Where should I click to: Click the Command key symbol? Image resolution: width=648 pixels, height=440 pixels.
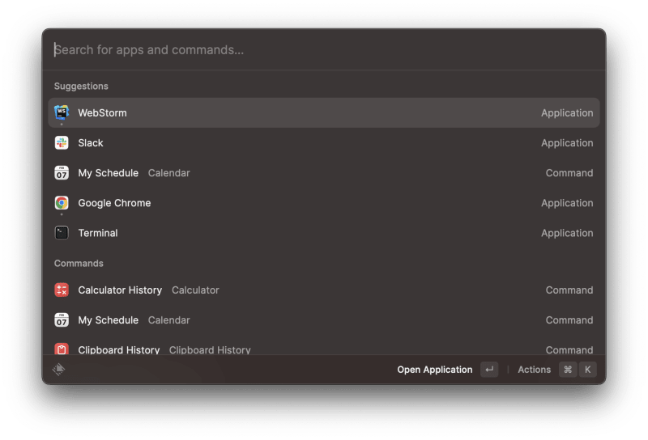pyautogui.click(x=568, y=370)
